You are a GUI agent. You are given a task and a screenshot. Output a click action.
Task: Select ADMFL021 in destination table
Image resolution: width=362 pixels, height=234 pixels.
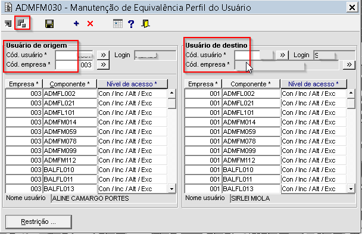coord(251,103)
